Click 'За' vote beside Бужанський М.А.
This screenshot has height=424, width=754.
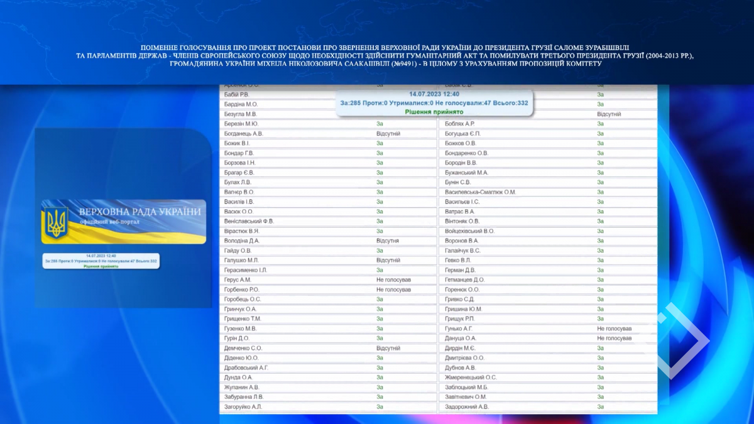click(x=600, y=173)
